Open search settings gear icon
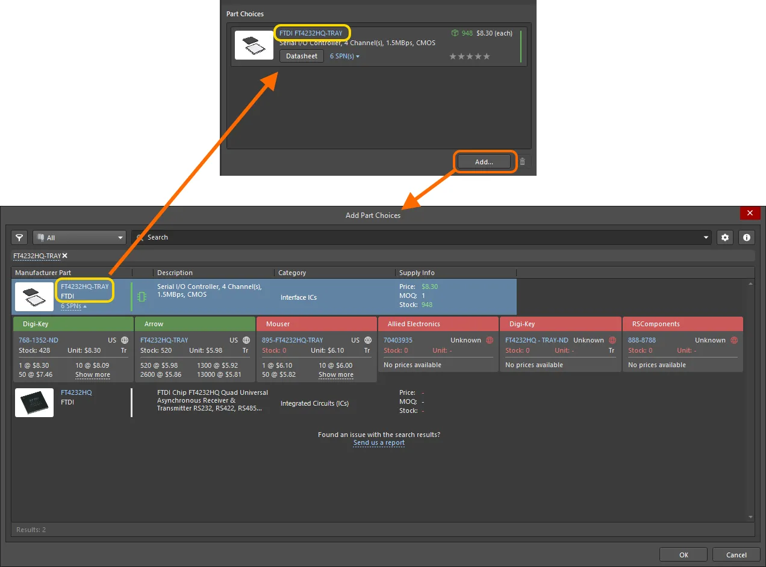 pos(725,237)
